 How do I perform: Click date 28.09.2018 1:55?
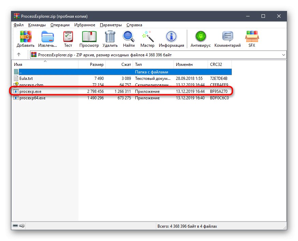[189, 79]
